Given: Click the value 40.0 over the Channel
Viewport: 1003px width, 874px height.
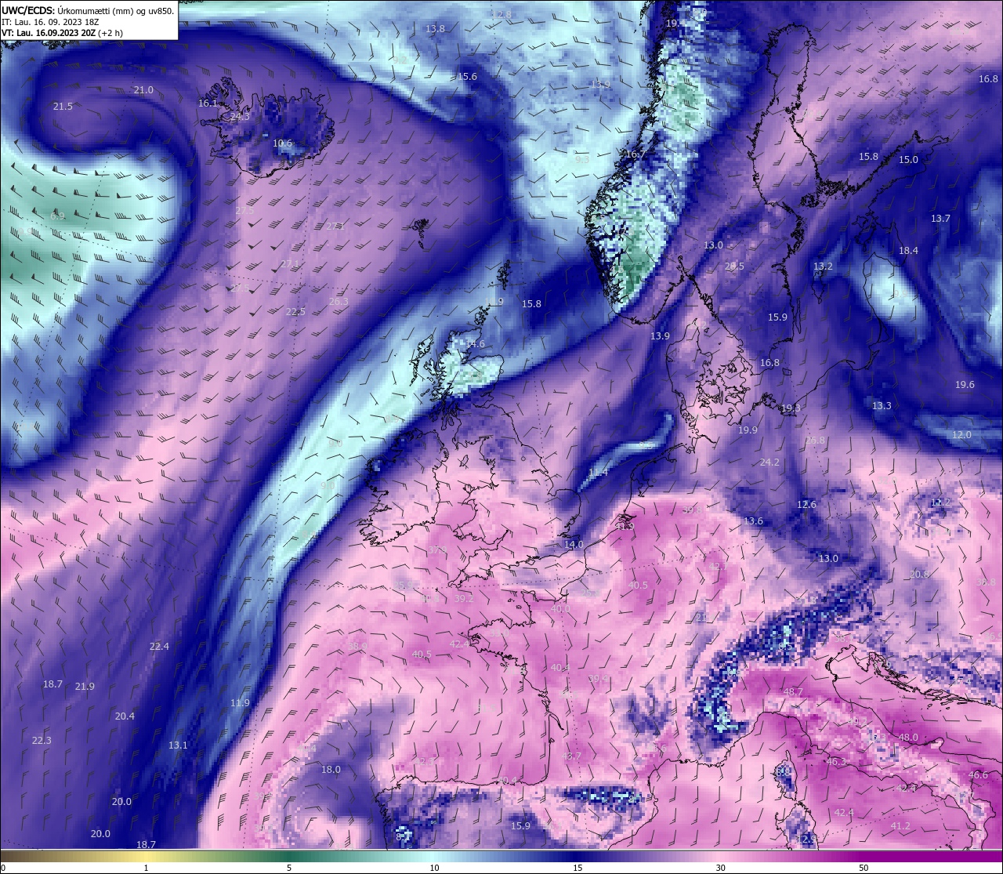Looking at the screenshot, I should tap(560, 609).
